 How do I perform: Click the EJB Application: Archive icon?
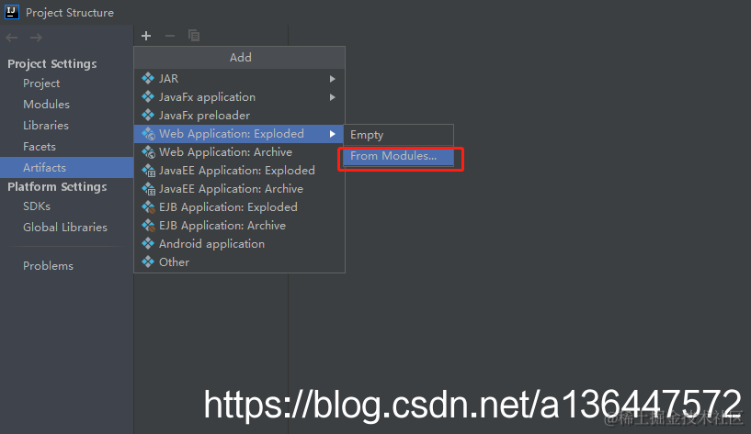click(149, 226)
